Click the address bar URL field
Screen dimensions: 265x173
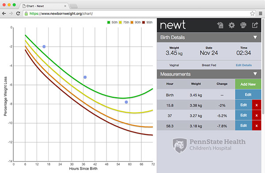click(x=137, y=14)
